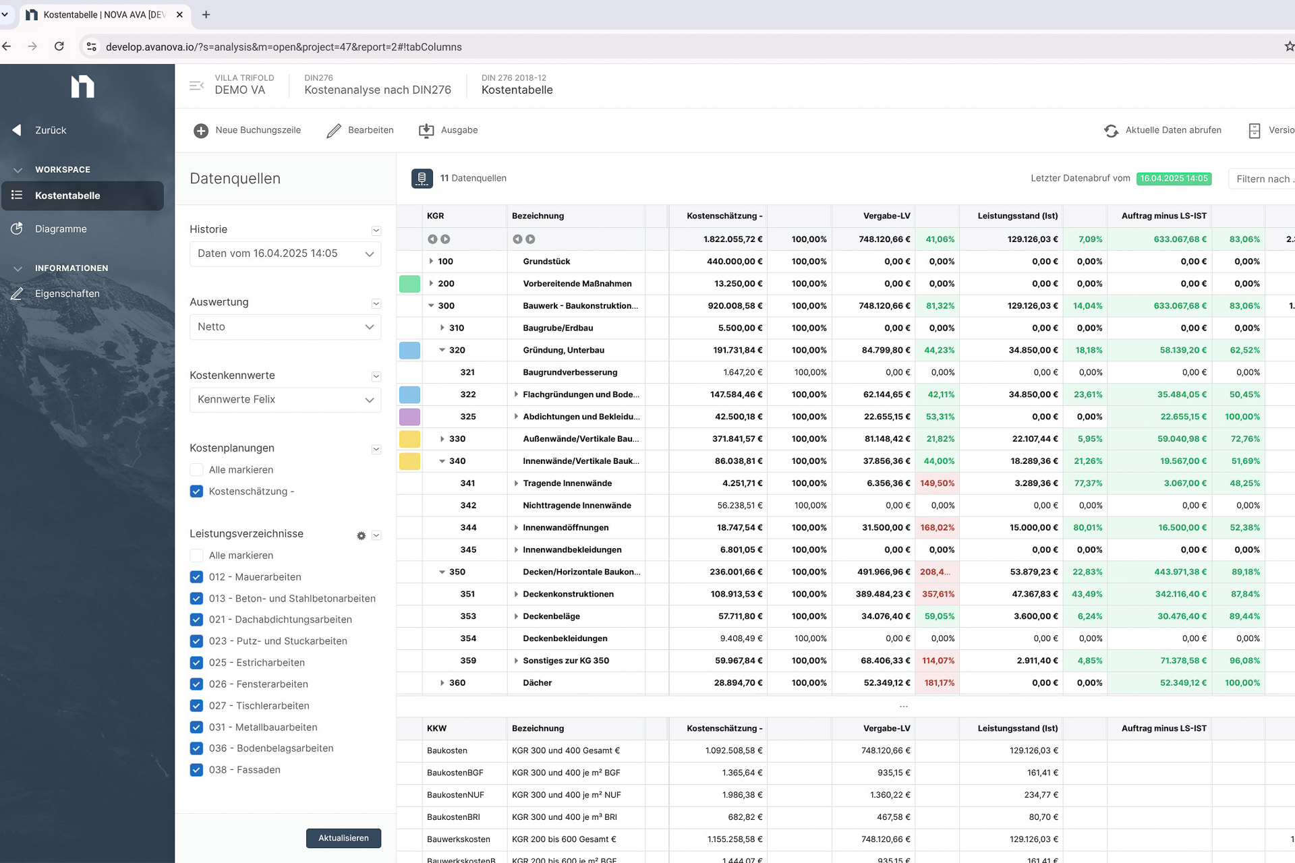The image size is (1295, 863).
Task: Click the Neue Buchungszeile plus icon
Action: (x=200, y=131)
